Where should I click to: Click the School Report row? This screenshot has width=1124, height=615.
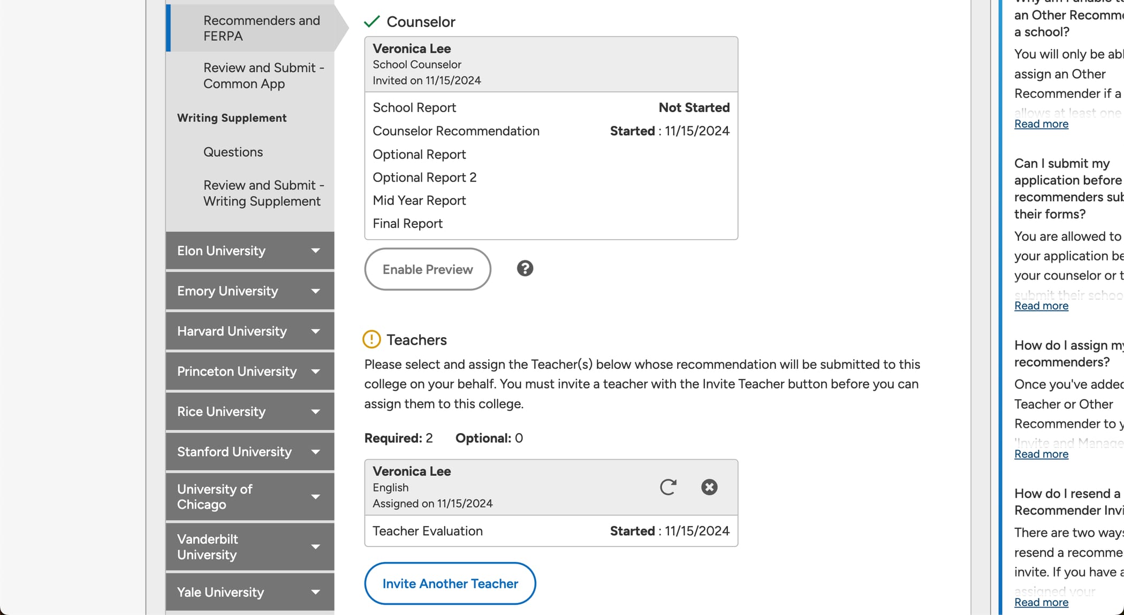click(551, 108)
